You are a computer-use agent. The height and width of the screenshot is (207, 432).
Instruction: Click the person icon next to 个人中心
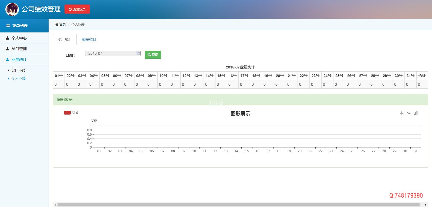pos(8,38)
